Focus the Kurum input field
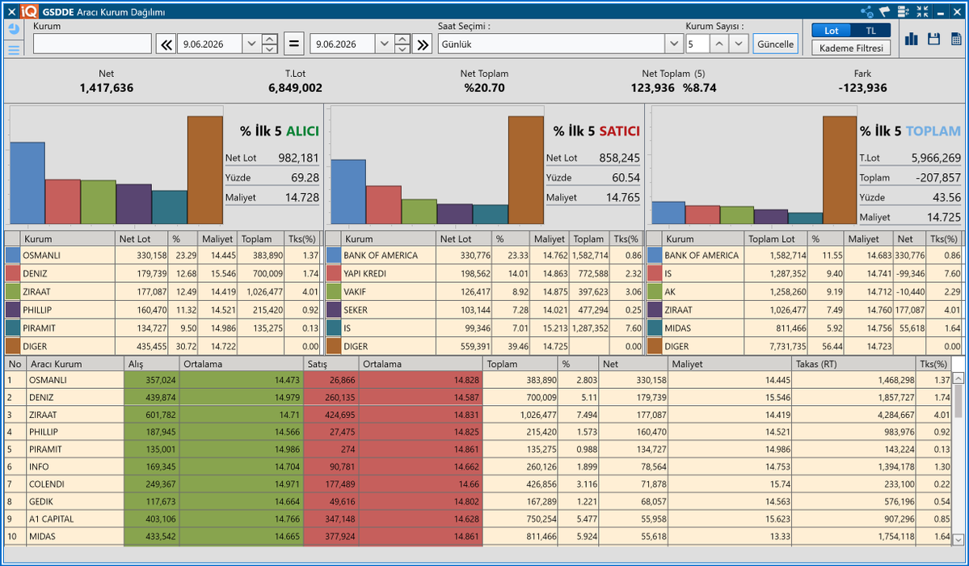The height and width of the screenshot is (566, 969). click(93, 44)
